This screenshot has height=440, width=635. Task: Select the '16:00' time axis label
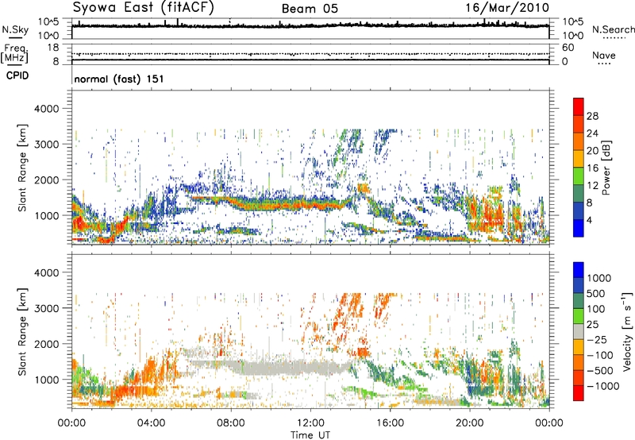click(x=390, y=423)
